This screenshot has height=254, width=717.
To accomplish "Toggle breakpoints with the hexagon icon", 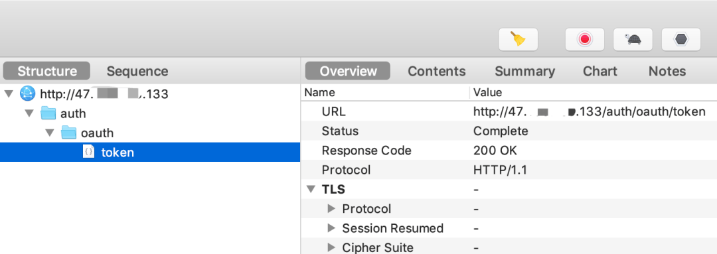I will [681, 39].
